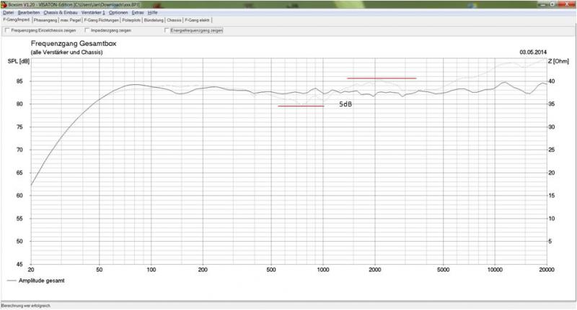Open the Bearbeiten menu
577x310 pixels.
tap(29, 13)
